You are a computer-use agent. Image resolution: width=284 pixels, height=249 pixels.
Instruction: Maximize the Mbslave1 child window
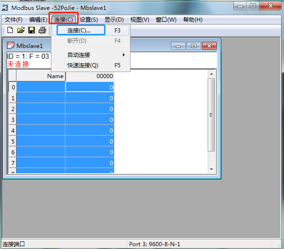194,46
